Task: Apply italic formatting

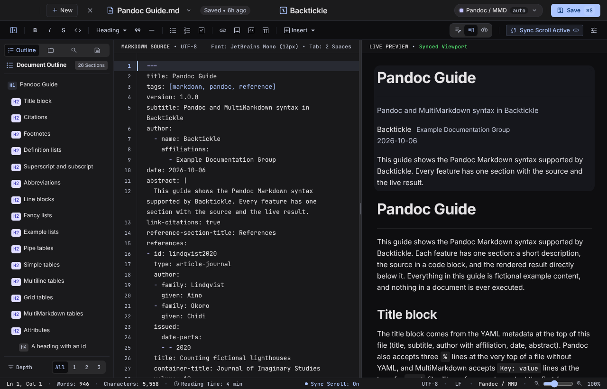Action: click(x=49, y=30)
